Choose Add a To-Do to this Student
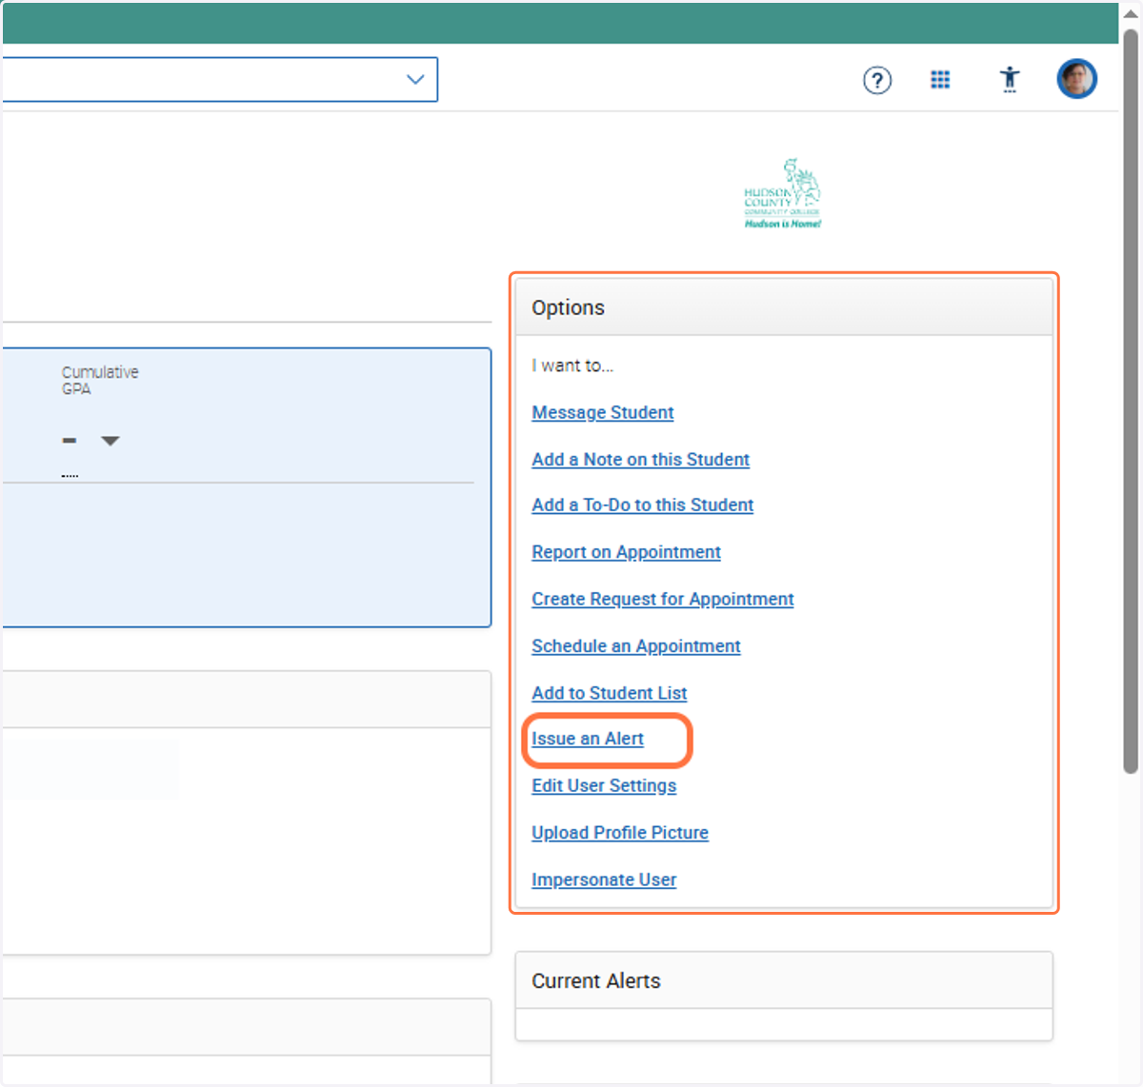Screen dimensions: 1143x1087 click(643, 505)
